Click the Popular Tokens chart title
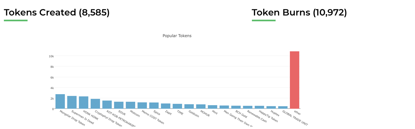 (177, 36)
